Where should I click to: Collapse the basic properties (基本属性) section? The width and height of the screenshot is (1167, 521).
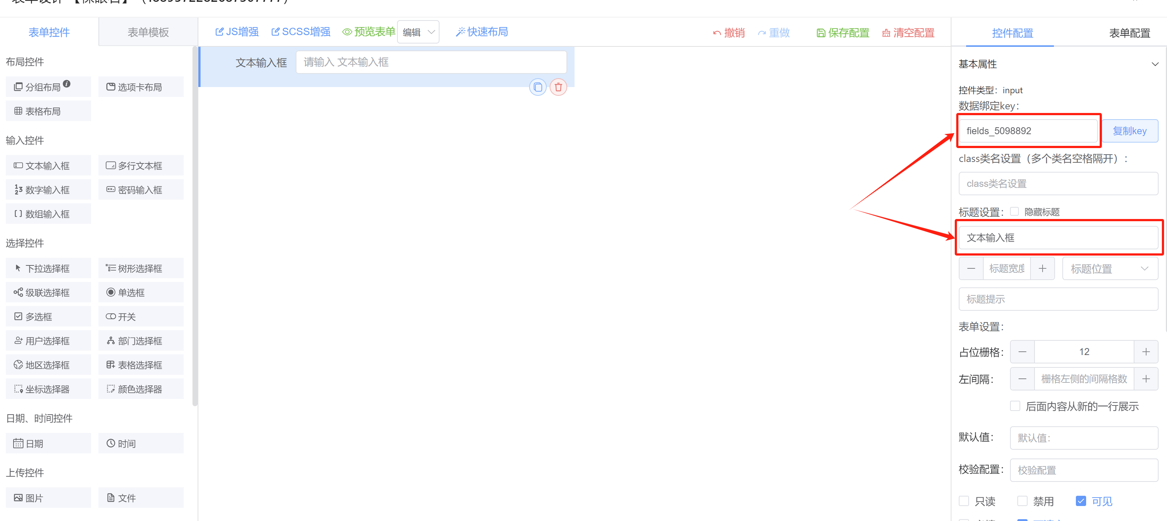1154,64
